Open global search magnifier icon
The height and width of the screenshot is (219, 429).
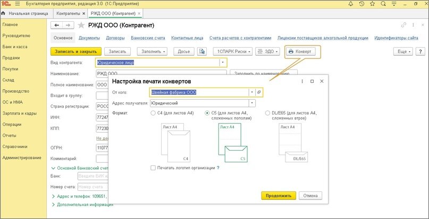pos(383,4)
